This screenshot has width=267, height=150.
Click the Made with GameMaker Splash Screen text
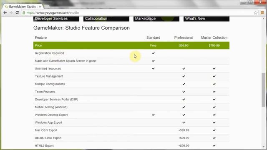pos(65,61)
